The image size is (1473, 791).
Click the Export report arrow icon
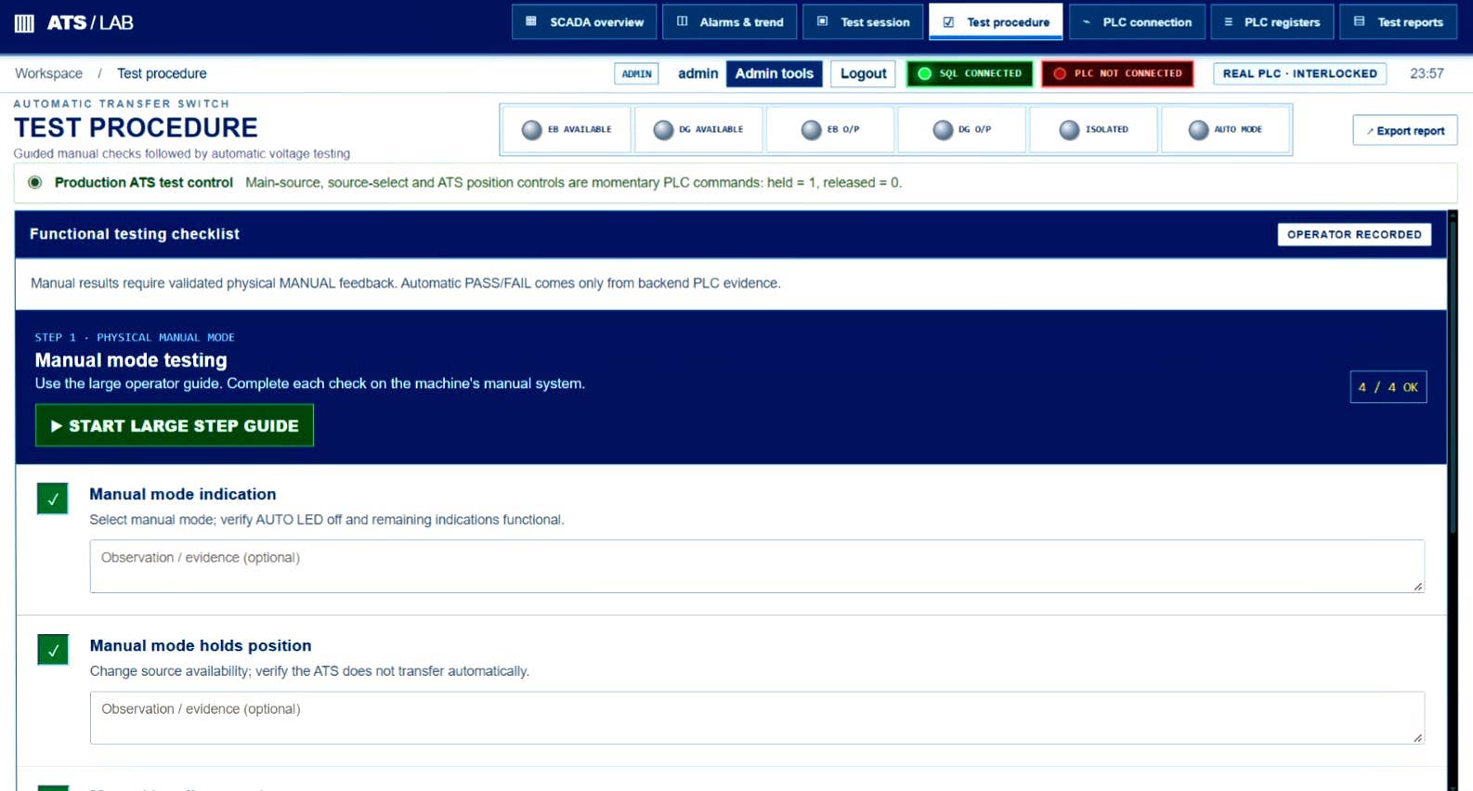point(1370,132)
